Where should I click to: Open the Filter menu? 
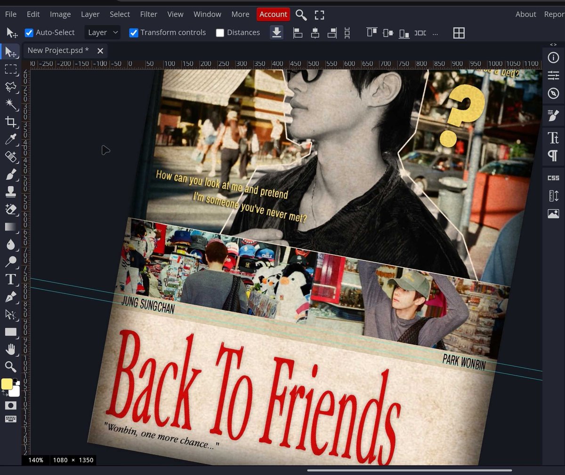click(x=148, y=14)
